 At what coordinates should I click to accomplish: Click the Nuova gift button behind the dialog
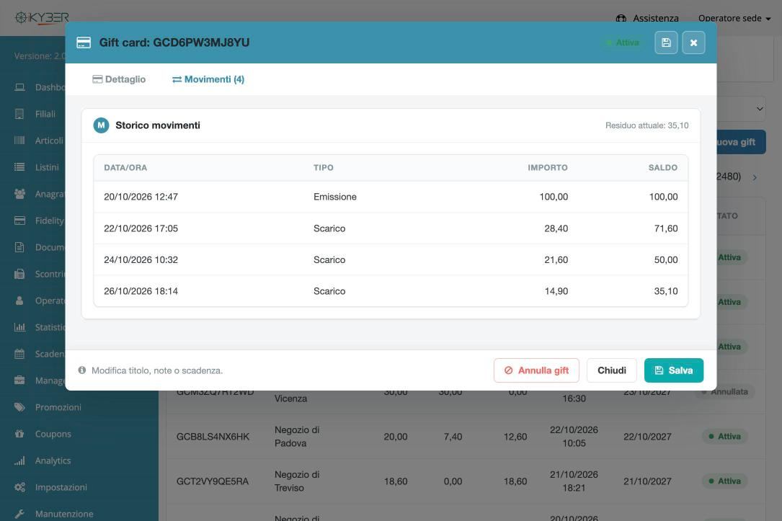pos(740,142)
